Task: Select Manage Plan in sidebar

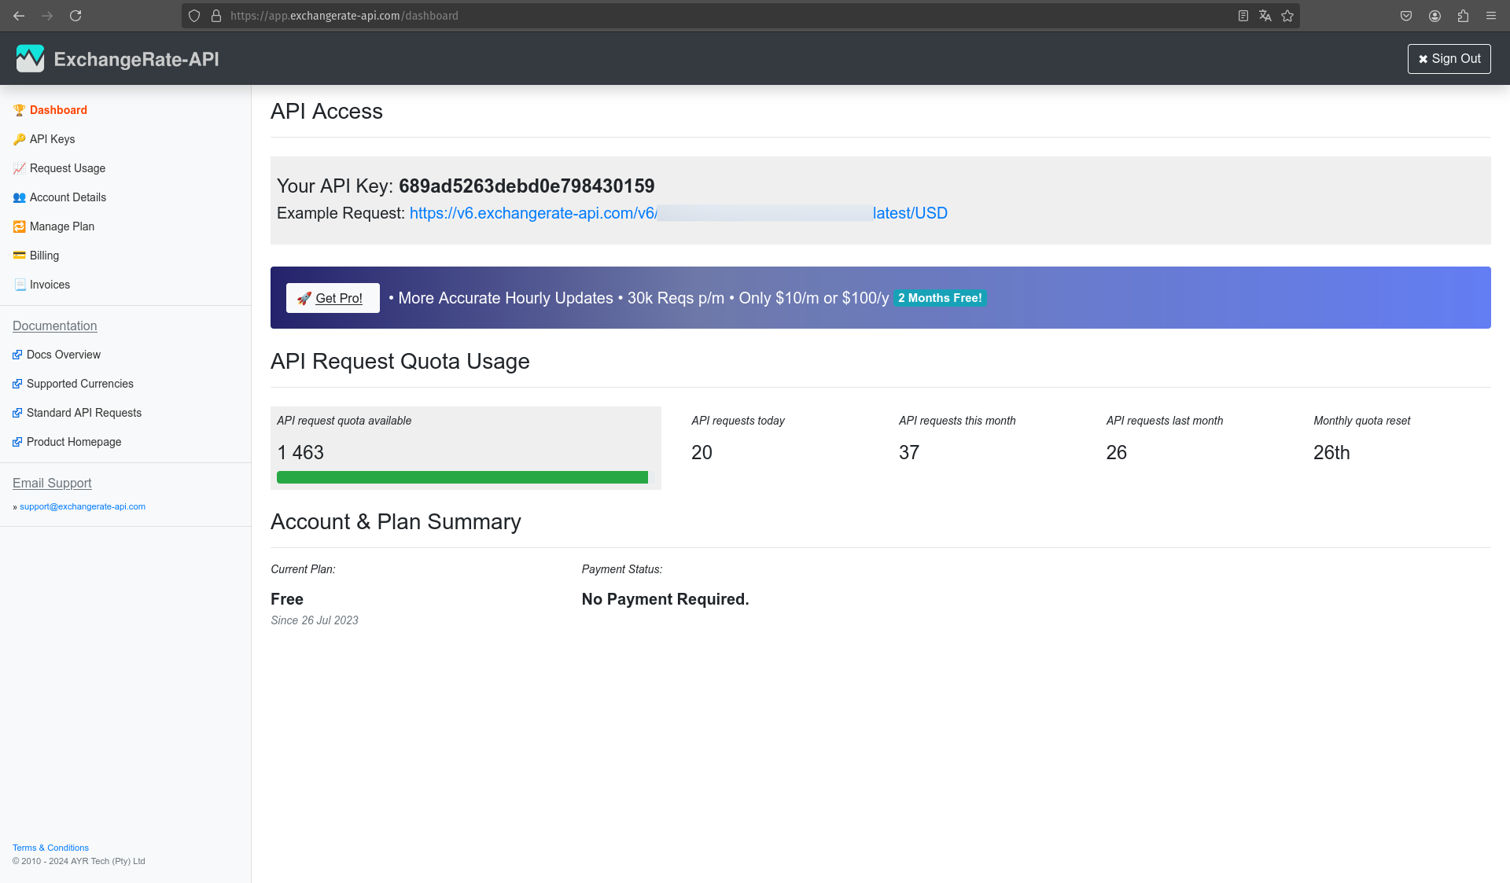Action: (x=61, y=226)
